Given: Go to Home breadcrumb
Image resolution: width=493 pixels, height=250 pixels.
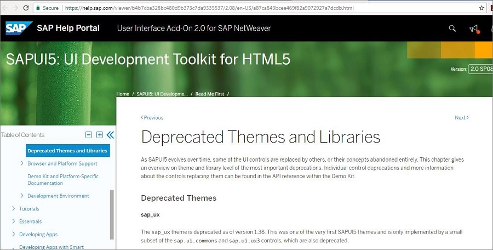Looking at the screenshot, I should (x=123, y=94).
